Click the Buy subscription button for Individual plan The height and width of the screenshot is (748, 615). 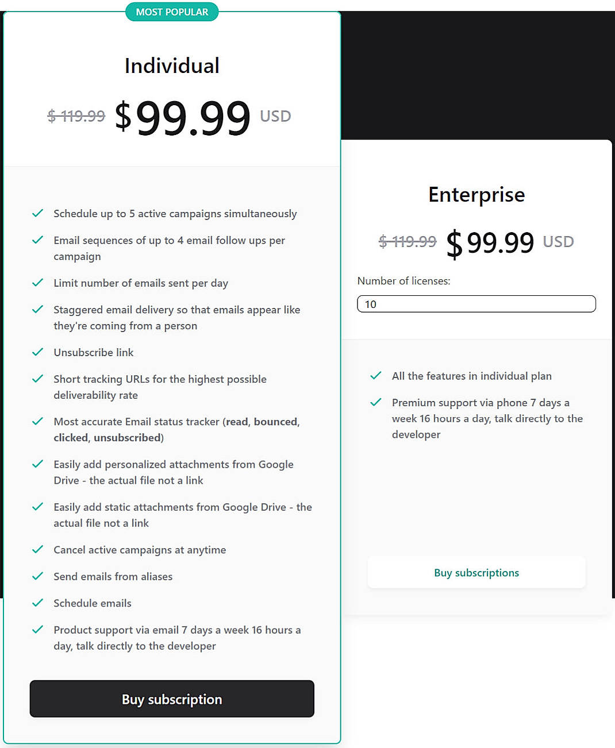pos(171,699)
